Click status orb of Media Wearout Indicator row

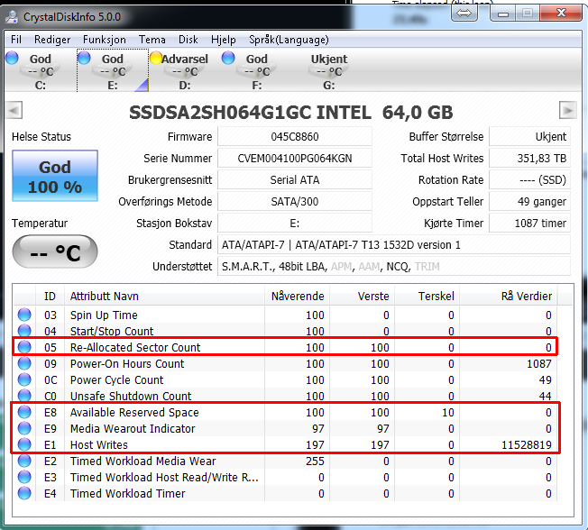(x=24, y=428)
